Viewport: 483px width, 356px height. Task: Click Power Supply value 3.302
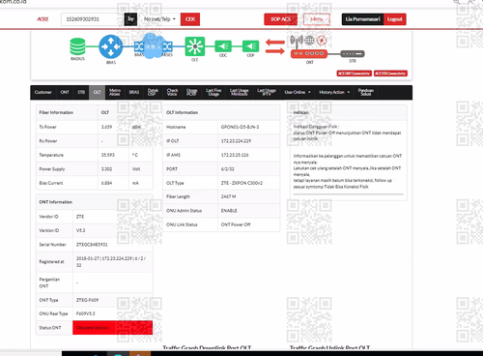click(106, 169)
